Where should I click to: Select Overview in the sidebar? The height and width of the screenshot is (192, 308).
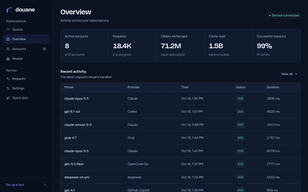tap(26, 39)
